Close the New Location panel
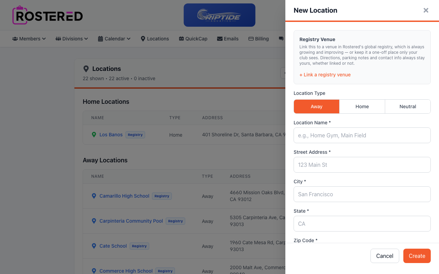This screenshot has height=274, width=439. pyautogui.click(x=426, y=10)
